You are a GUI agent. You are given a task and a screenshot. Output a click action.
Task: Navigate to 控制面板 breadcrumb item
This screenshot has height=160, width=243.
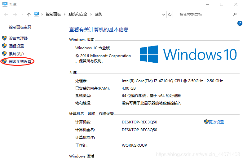pyautogui.click(x=53, y=14)
